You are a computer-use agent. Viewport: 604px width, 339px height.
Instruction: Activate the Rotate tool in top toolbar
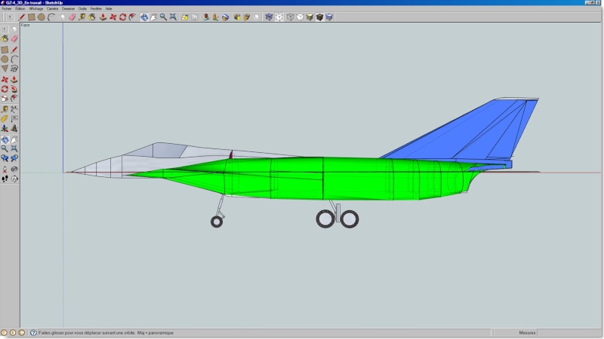(122, 17)
